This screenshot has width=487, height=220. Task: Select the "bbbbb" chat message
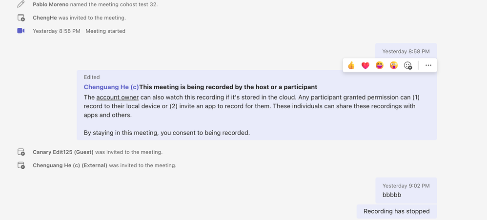(392, 195)
